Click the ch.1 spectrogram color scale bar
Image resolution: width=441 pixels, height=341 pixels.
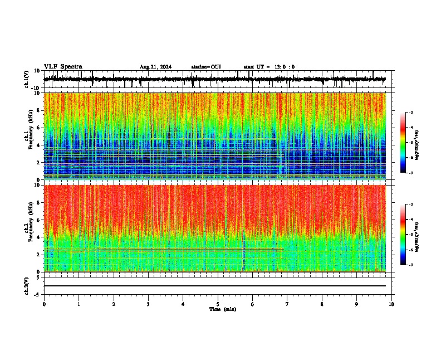(x=403, y=142)
